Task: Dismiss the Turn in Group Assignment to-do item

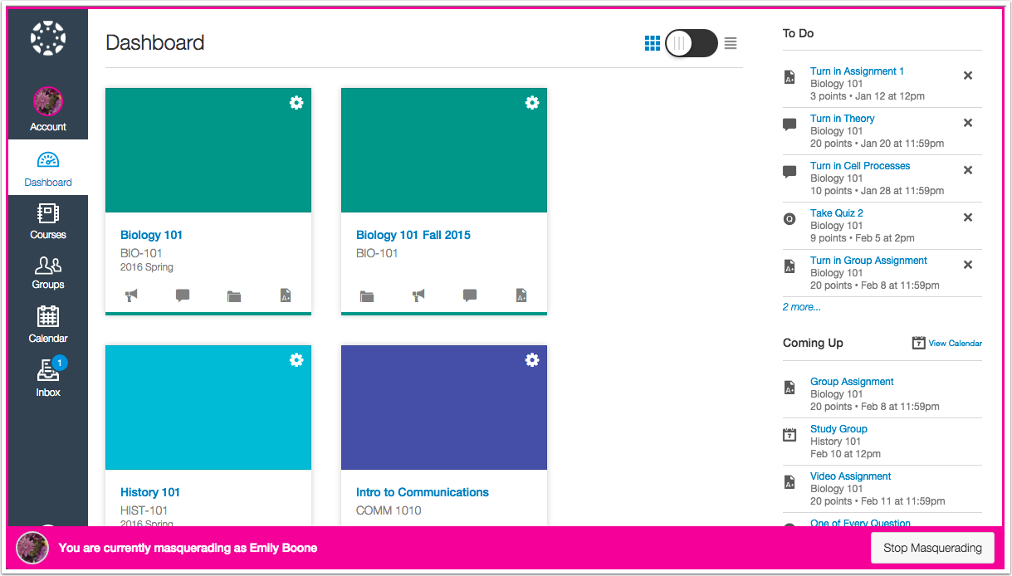Action: 968,265
